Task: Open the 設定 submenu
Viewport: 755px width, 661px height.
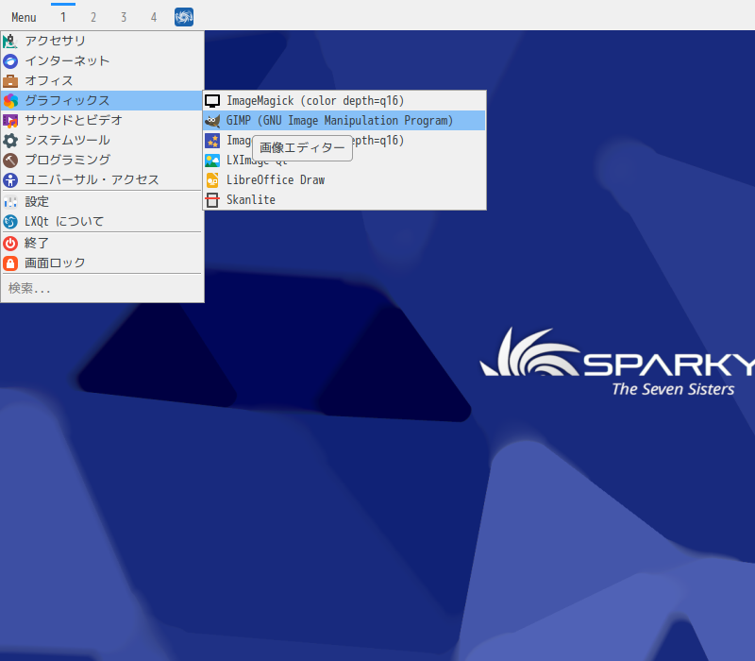Action: tap(102, 201)
